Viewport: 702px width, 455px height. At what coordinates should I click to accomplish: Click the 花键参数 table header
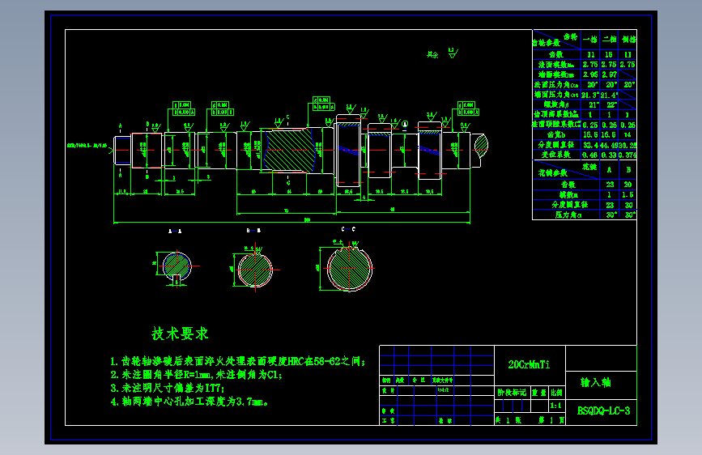coord(552,173)
